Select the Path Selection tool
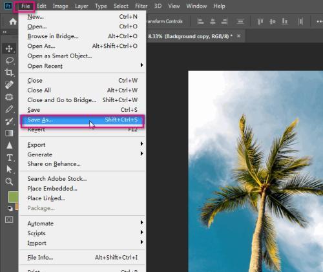Screen dimensions: 323x272 click(9, 169)
